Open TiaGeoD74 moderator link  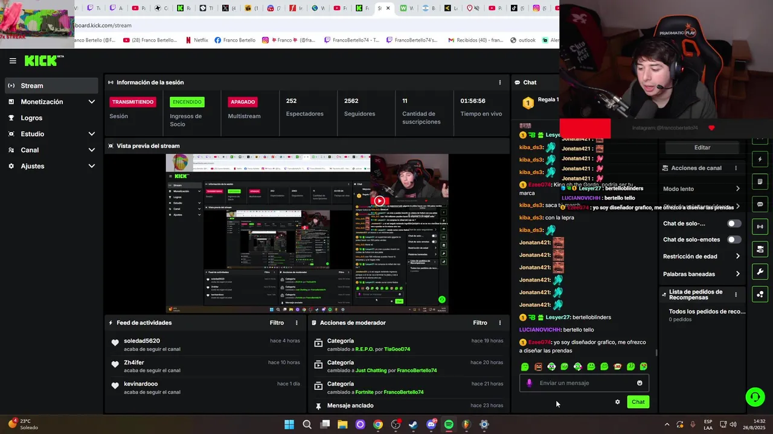click(x=397, y=349)
